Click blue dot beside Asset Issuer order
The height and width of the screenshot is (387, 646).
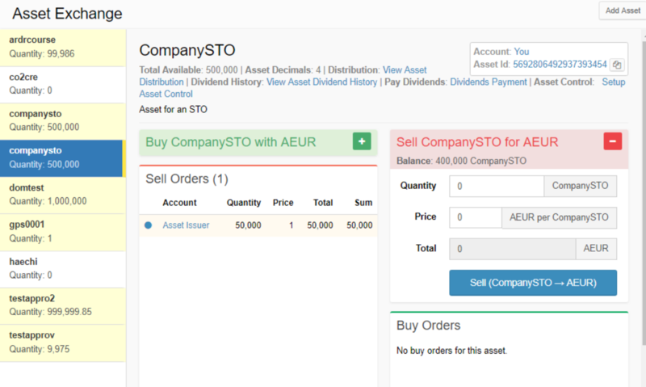click(x=148, y=225)
